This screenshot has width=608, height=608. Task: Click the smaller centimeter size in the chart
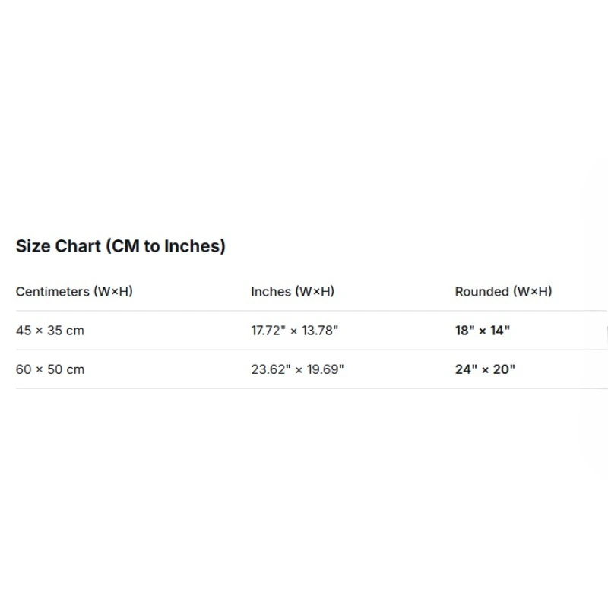50,331
